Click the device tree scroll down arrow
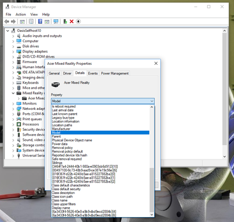Viewport: 234px width, 222px height. pos(225,157)
